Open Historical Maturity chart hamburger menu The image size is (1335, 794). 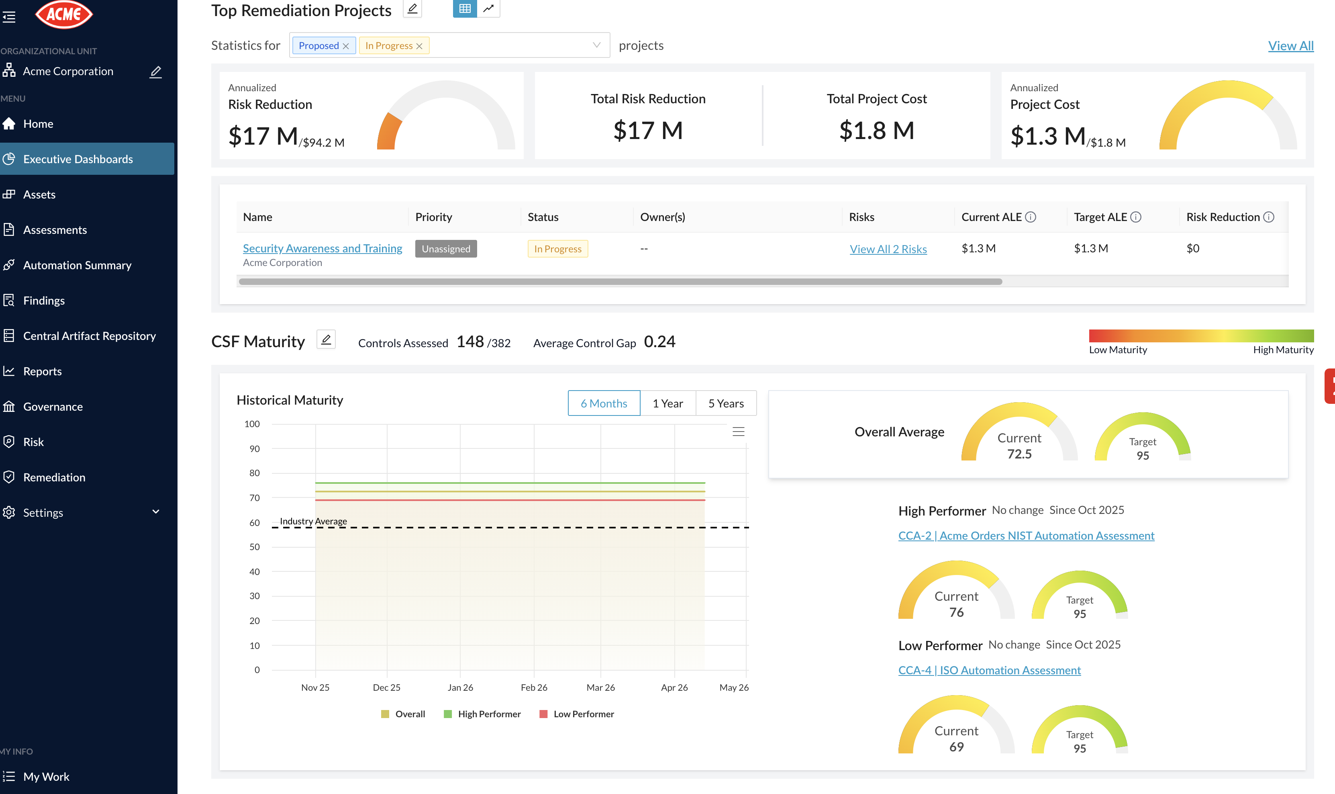(738, 432)
